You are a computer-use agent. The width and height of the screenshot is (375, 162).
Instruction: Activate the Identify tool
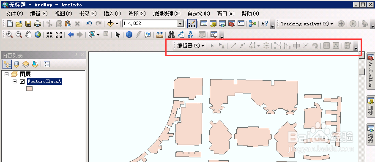pos(129,35)
